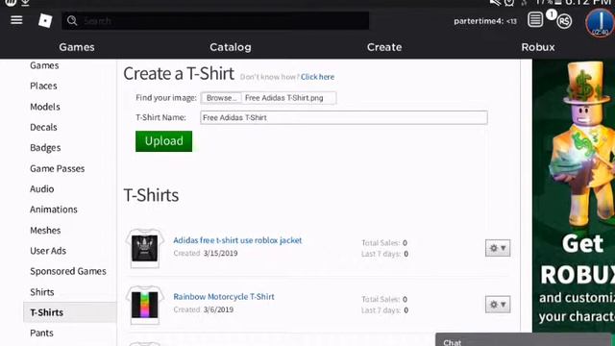
Task: Select Meshes in the sidebar
Action: click(45, 231)
